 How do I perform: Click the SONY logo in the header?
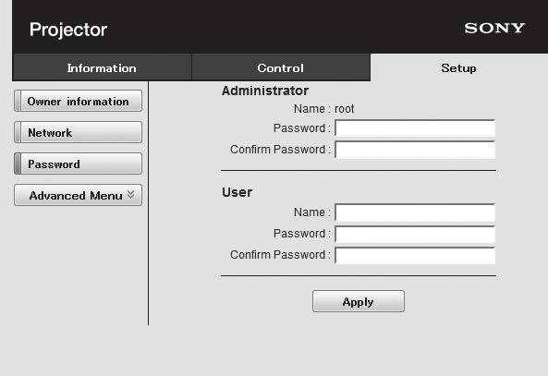coord(494,29)
